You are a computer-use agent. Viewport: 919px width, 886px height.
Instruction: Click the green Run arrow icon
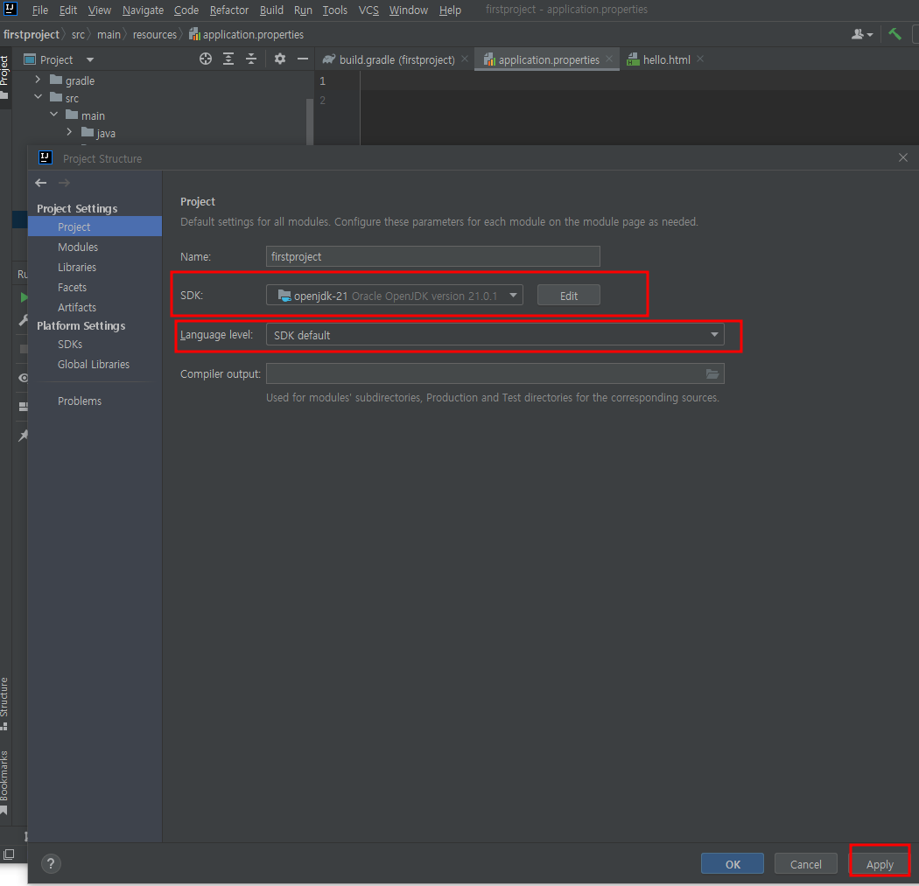click(24, 297)
